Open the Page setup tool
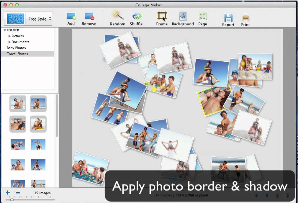 point(203,16)
